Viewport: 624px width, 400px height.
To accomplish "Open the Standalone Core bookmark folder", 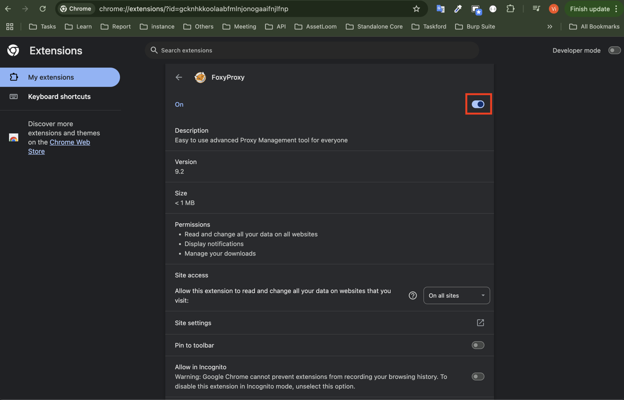I will pyautogui.click(x=374, y=27).
